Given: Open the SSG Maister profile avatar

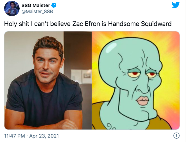Looking at the screenshot, I should pyautogui.click(x=12, y=8).
